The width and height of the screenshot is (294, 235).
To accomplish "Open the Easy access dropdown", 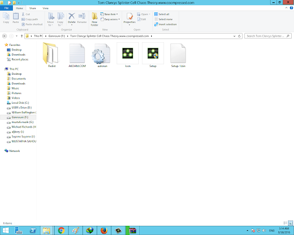I will [110, 19].
